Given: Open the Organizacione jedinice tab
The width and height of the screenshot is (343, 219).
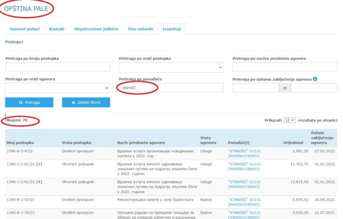Looking at the screenshot, I should [96, 29].
